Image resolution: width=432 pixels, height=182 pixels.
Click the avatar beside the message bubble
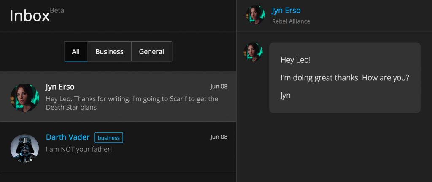pyautogui.click(x=253, y=52)
